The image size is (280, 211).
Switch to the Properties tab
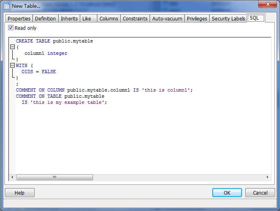[19, 19]
